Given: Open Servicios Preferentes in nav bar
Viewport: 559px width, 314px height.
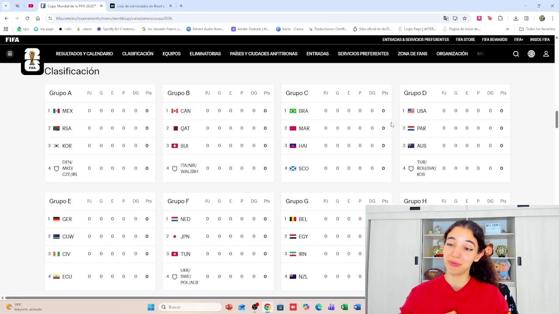Looking at the screenshot, I should [x=363, y=54].
